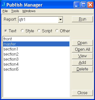95x100 pixels.
Task: Select 'section5' in the list
Action: [36, 69]
